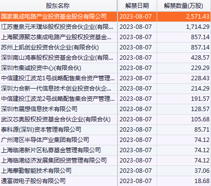Image resolution: width=211 pixels, height=186 pixels.
Task: Select shareholder 江苏疌泉元禾璞华股权投资合伙企业
Action: pyautogui.click(x=57, y=27)
